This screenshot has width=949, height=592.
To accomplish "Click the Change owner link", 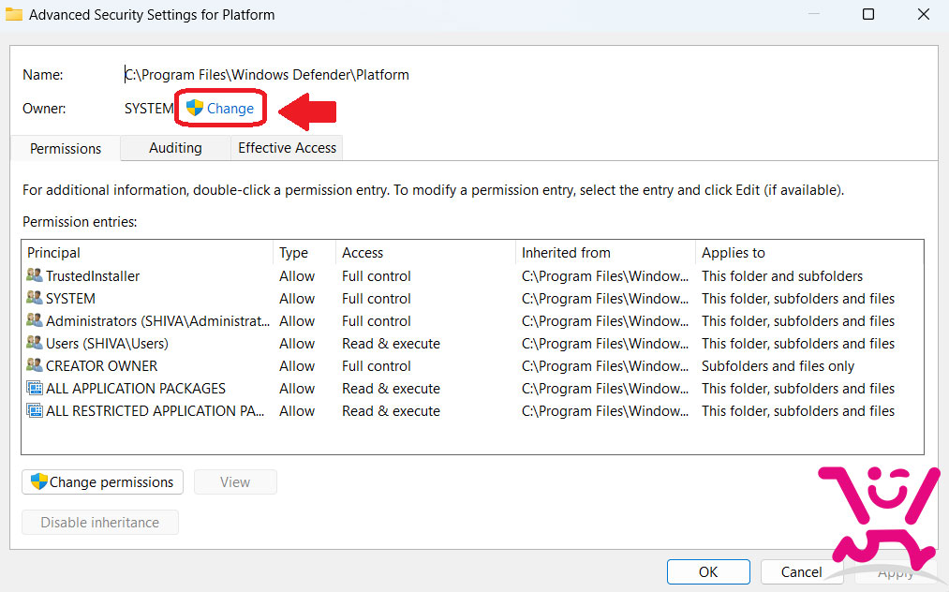I will [x=230, y=109].
